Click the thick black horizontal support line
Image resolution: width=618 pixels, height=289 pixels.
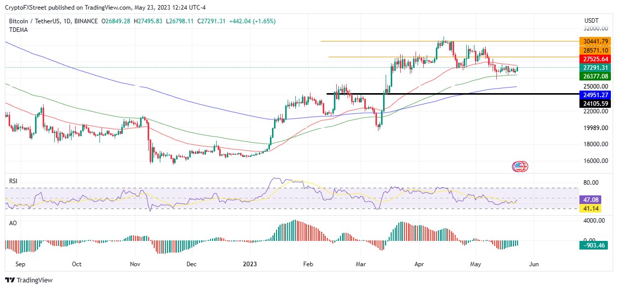452,94
